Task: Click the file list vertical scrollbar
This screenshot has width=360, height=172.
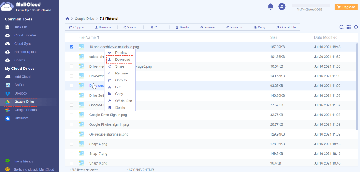Action: click(x=357, y=87)
